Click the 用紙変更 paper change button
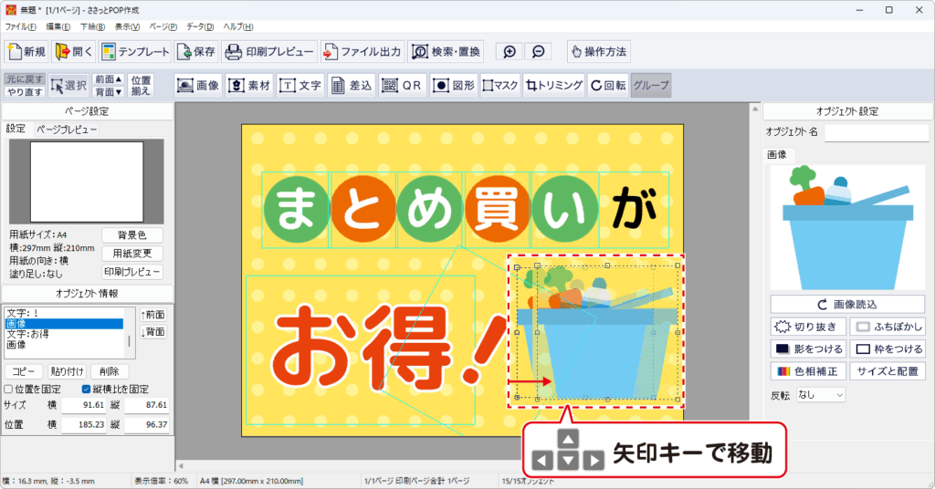This screenshot has width=935, height=489. [131, 254]
